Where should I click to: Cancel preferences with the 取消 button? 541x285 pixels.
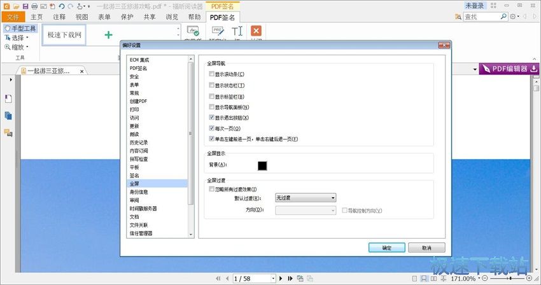pos(427,247)
